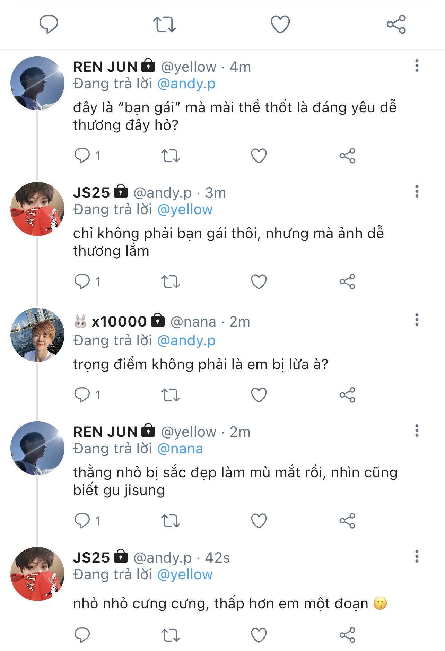This screenshot has width=445, height=651.
Task: Reply to REN JUN's 2m tweet
Action: [x=82, y=521]
